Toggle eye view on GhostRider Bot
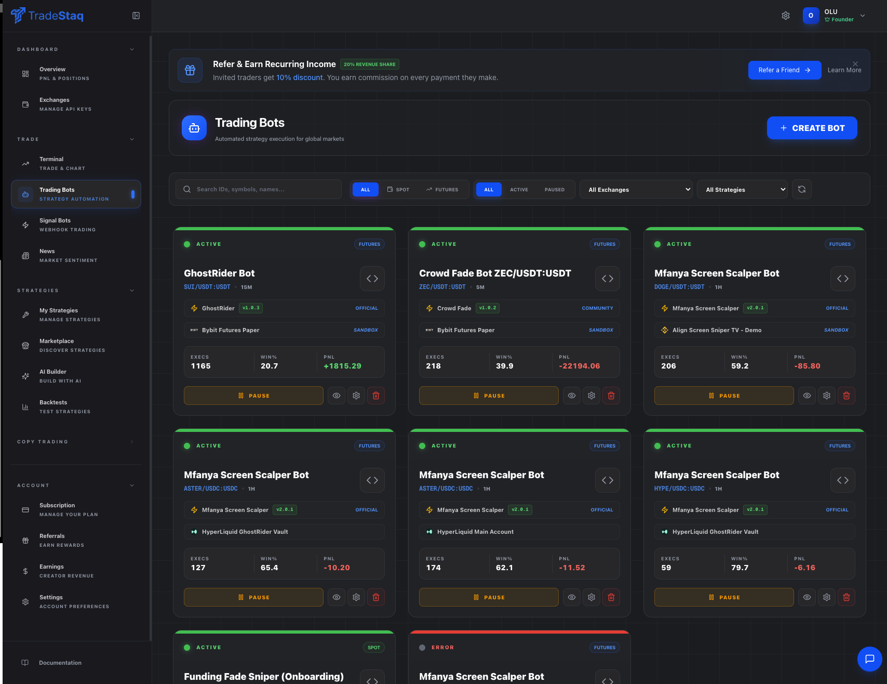This screenshot has height=684, width=887. tap(337, 396)
